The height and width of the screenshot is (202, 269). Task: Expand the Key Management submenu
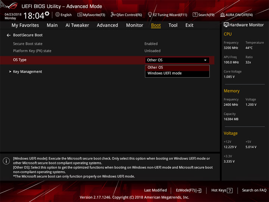27,71
